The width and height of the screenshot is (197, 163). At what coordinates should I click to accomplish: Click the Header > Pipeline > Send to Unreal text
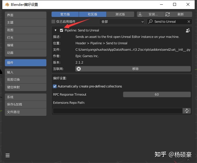(x=101, y=43)
